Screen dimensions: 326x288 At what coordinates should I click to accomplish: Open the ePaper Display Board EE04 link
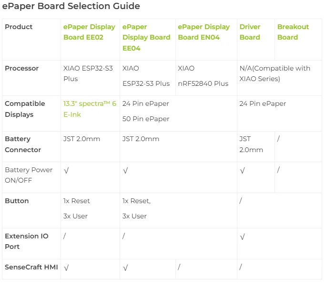tap(146, 37)
